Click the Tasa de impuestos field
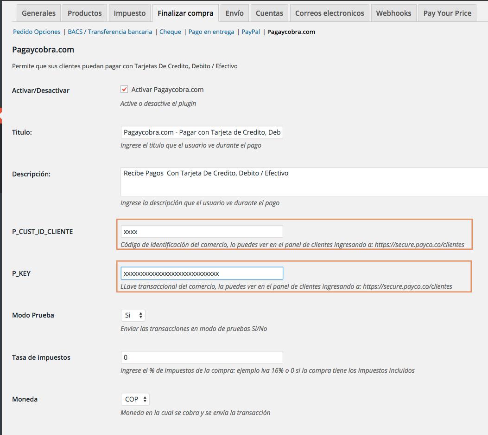 tap(202, 357)
